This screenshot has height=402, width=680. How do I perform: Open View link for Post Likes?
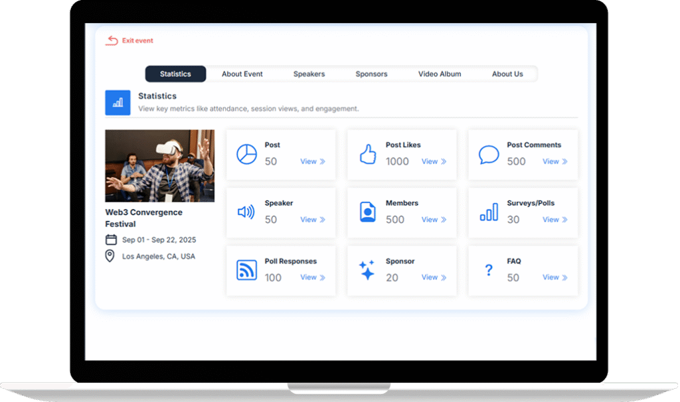coord(434,162)
